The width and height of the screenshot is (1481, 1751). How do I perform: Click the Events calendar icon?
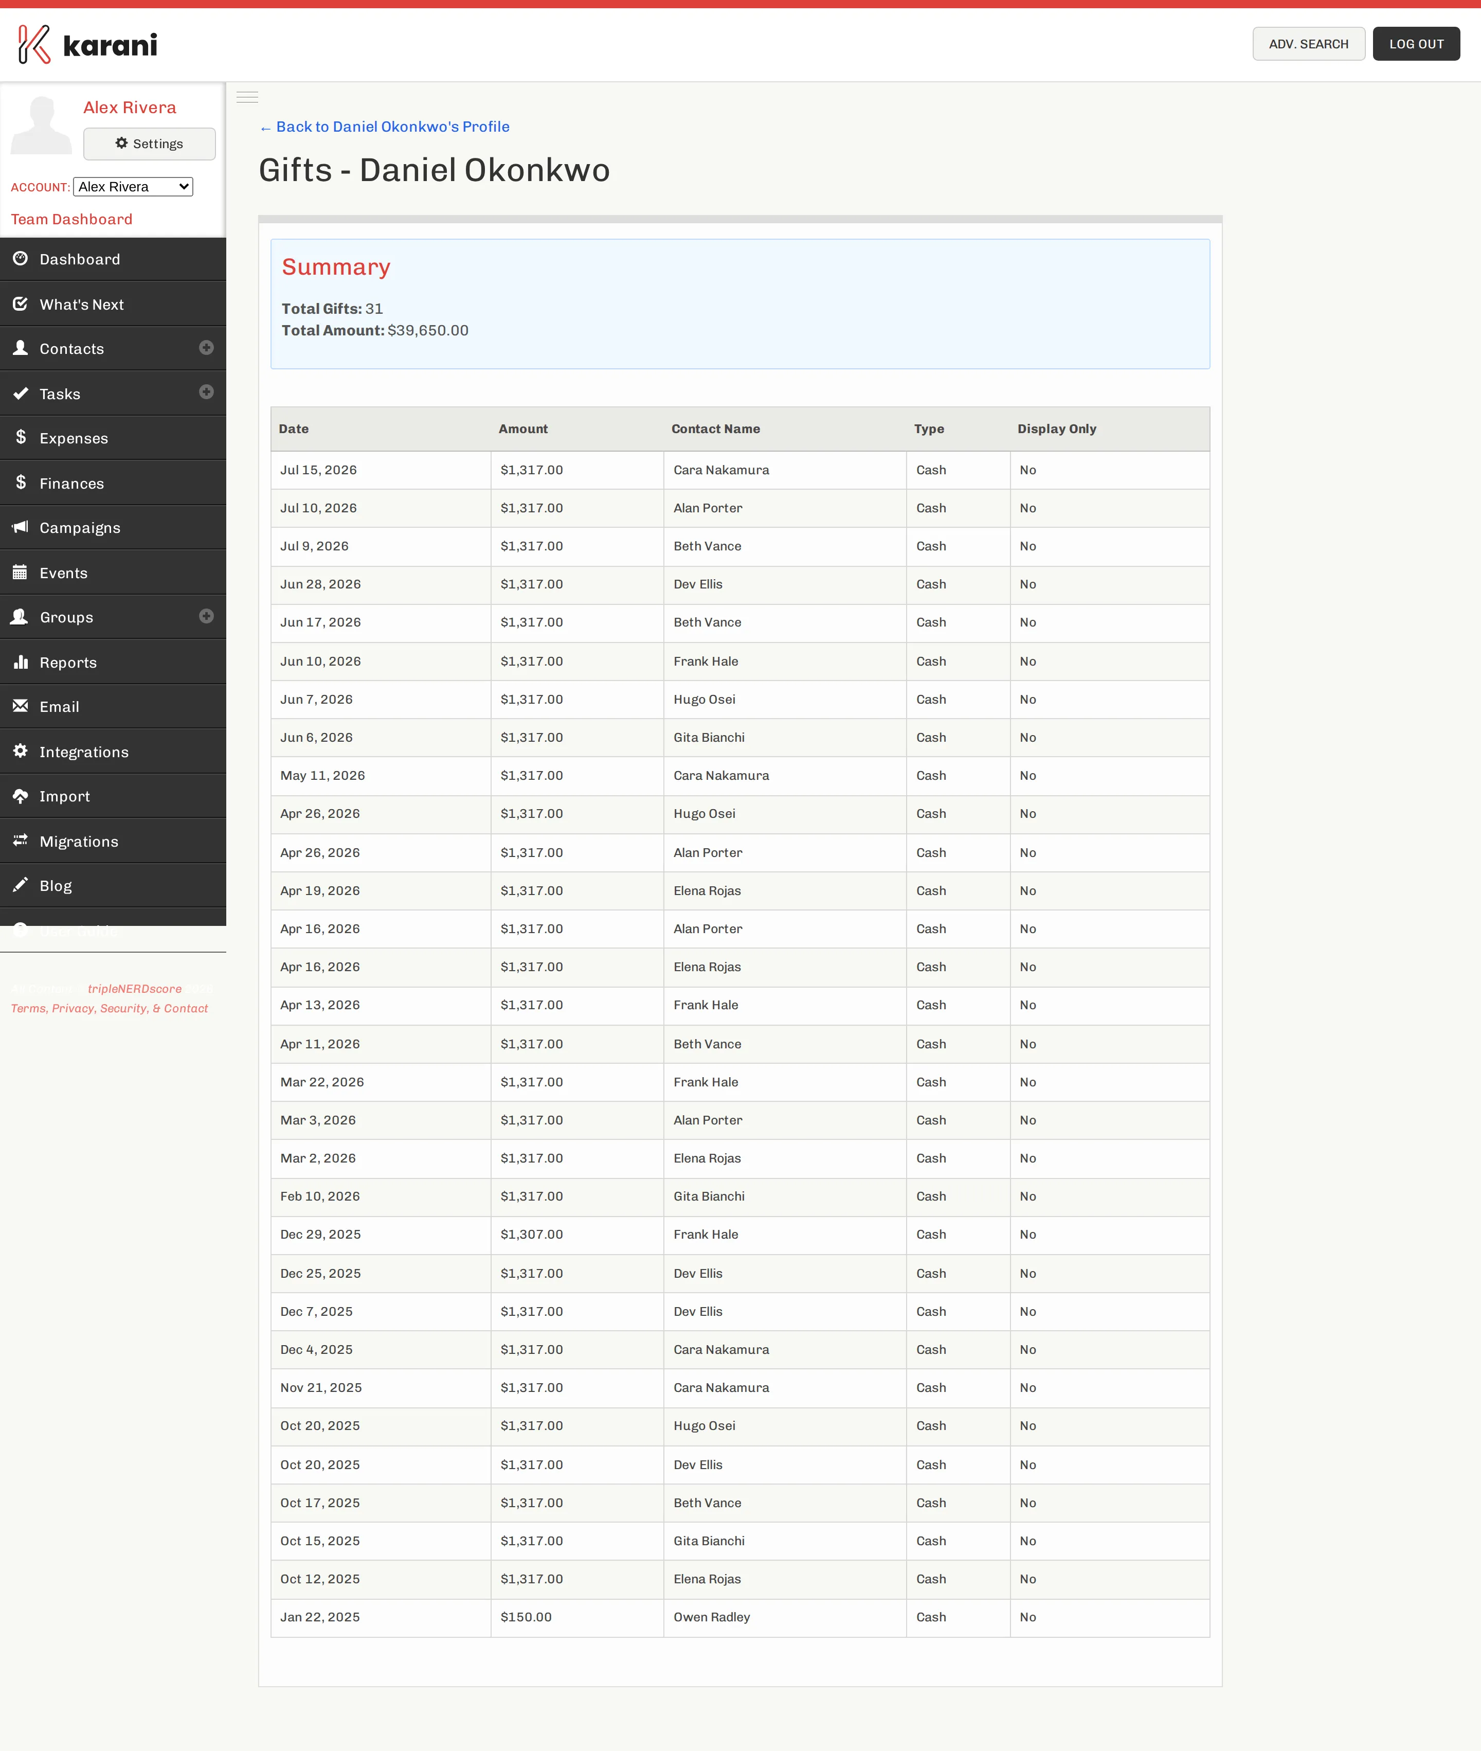[x=20, y=572]
